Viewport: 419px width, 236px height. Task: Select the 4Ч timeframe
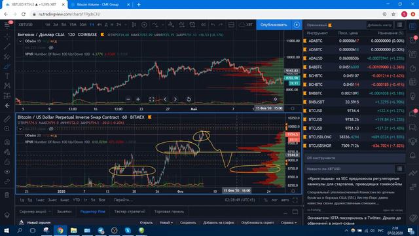[x=99, y=25]
